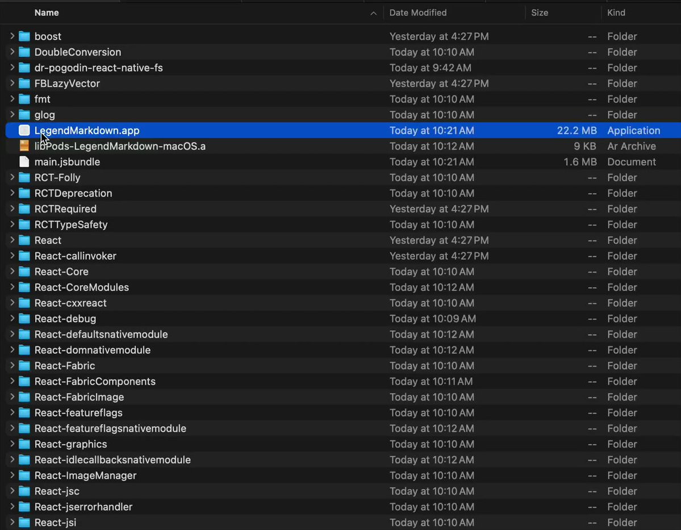681x530 pixels.
Task: Click the FBLazyVector folder icon
Action: [24, 84]
